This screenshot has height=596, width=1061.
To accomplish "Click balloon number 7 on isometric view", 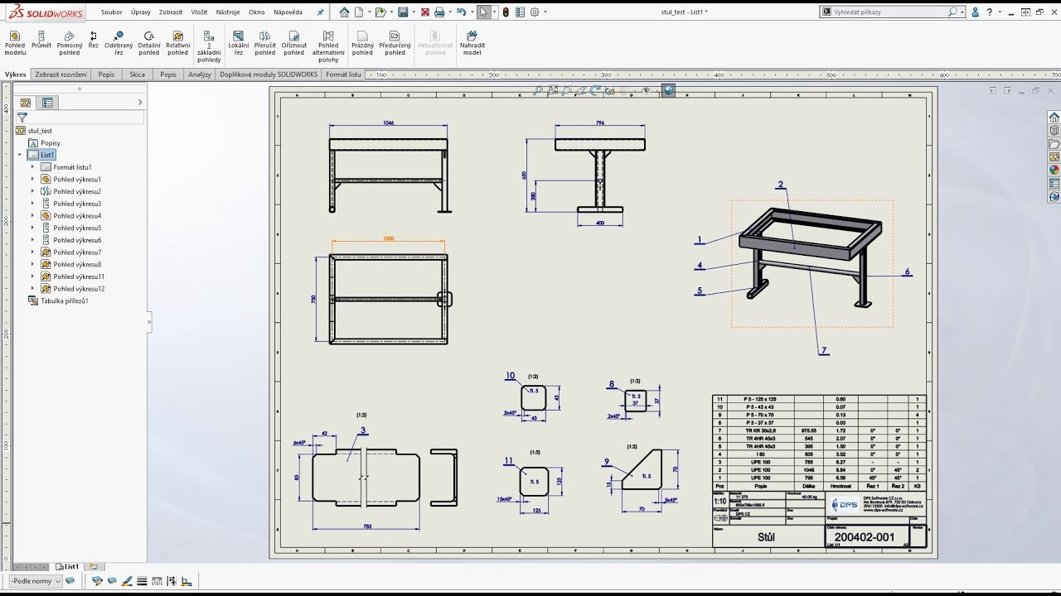I will (824, 351).
